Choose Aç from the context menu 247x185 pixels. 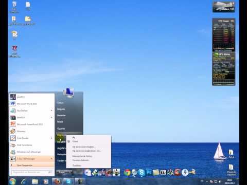[x=74, y=137]
